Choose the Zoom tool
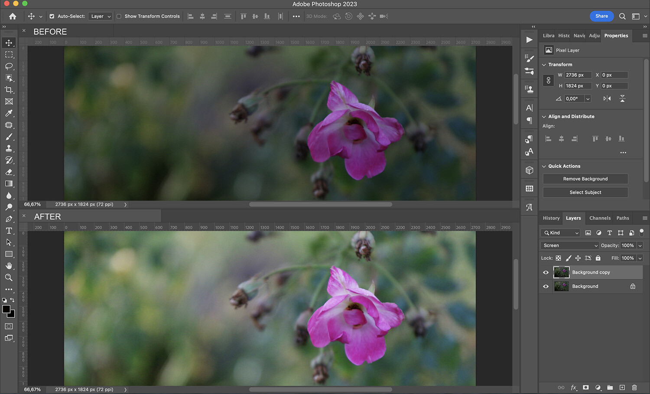Viewport: 650px width, 394px height. pos(9,277)
